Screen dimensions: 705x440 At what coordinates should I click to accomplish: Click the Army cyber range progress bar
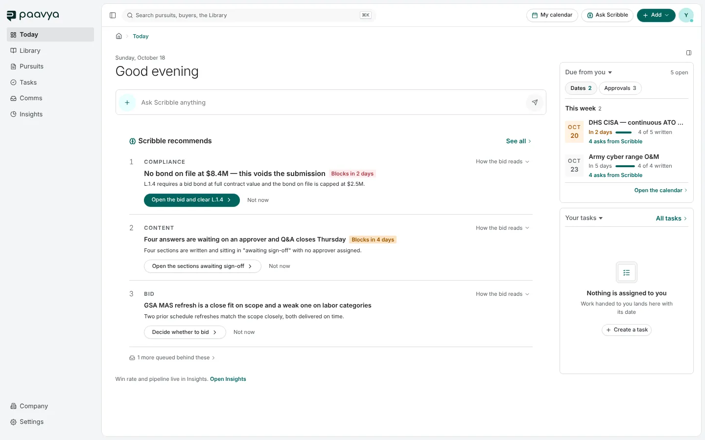625,166
